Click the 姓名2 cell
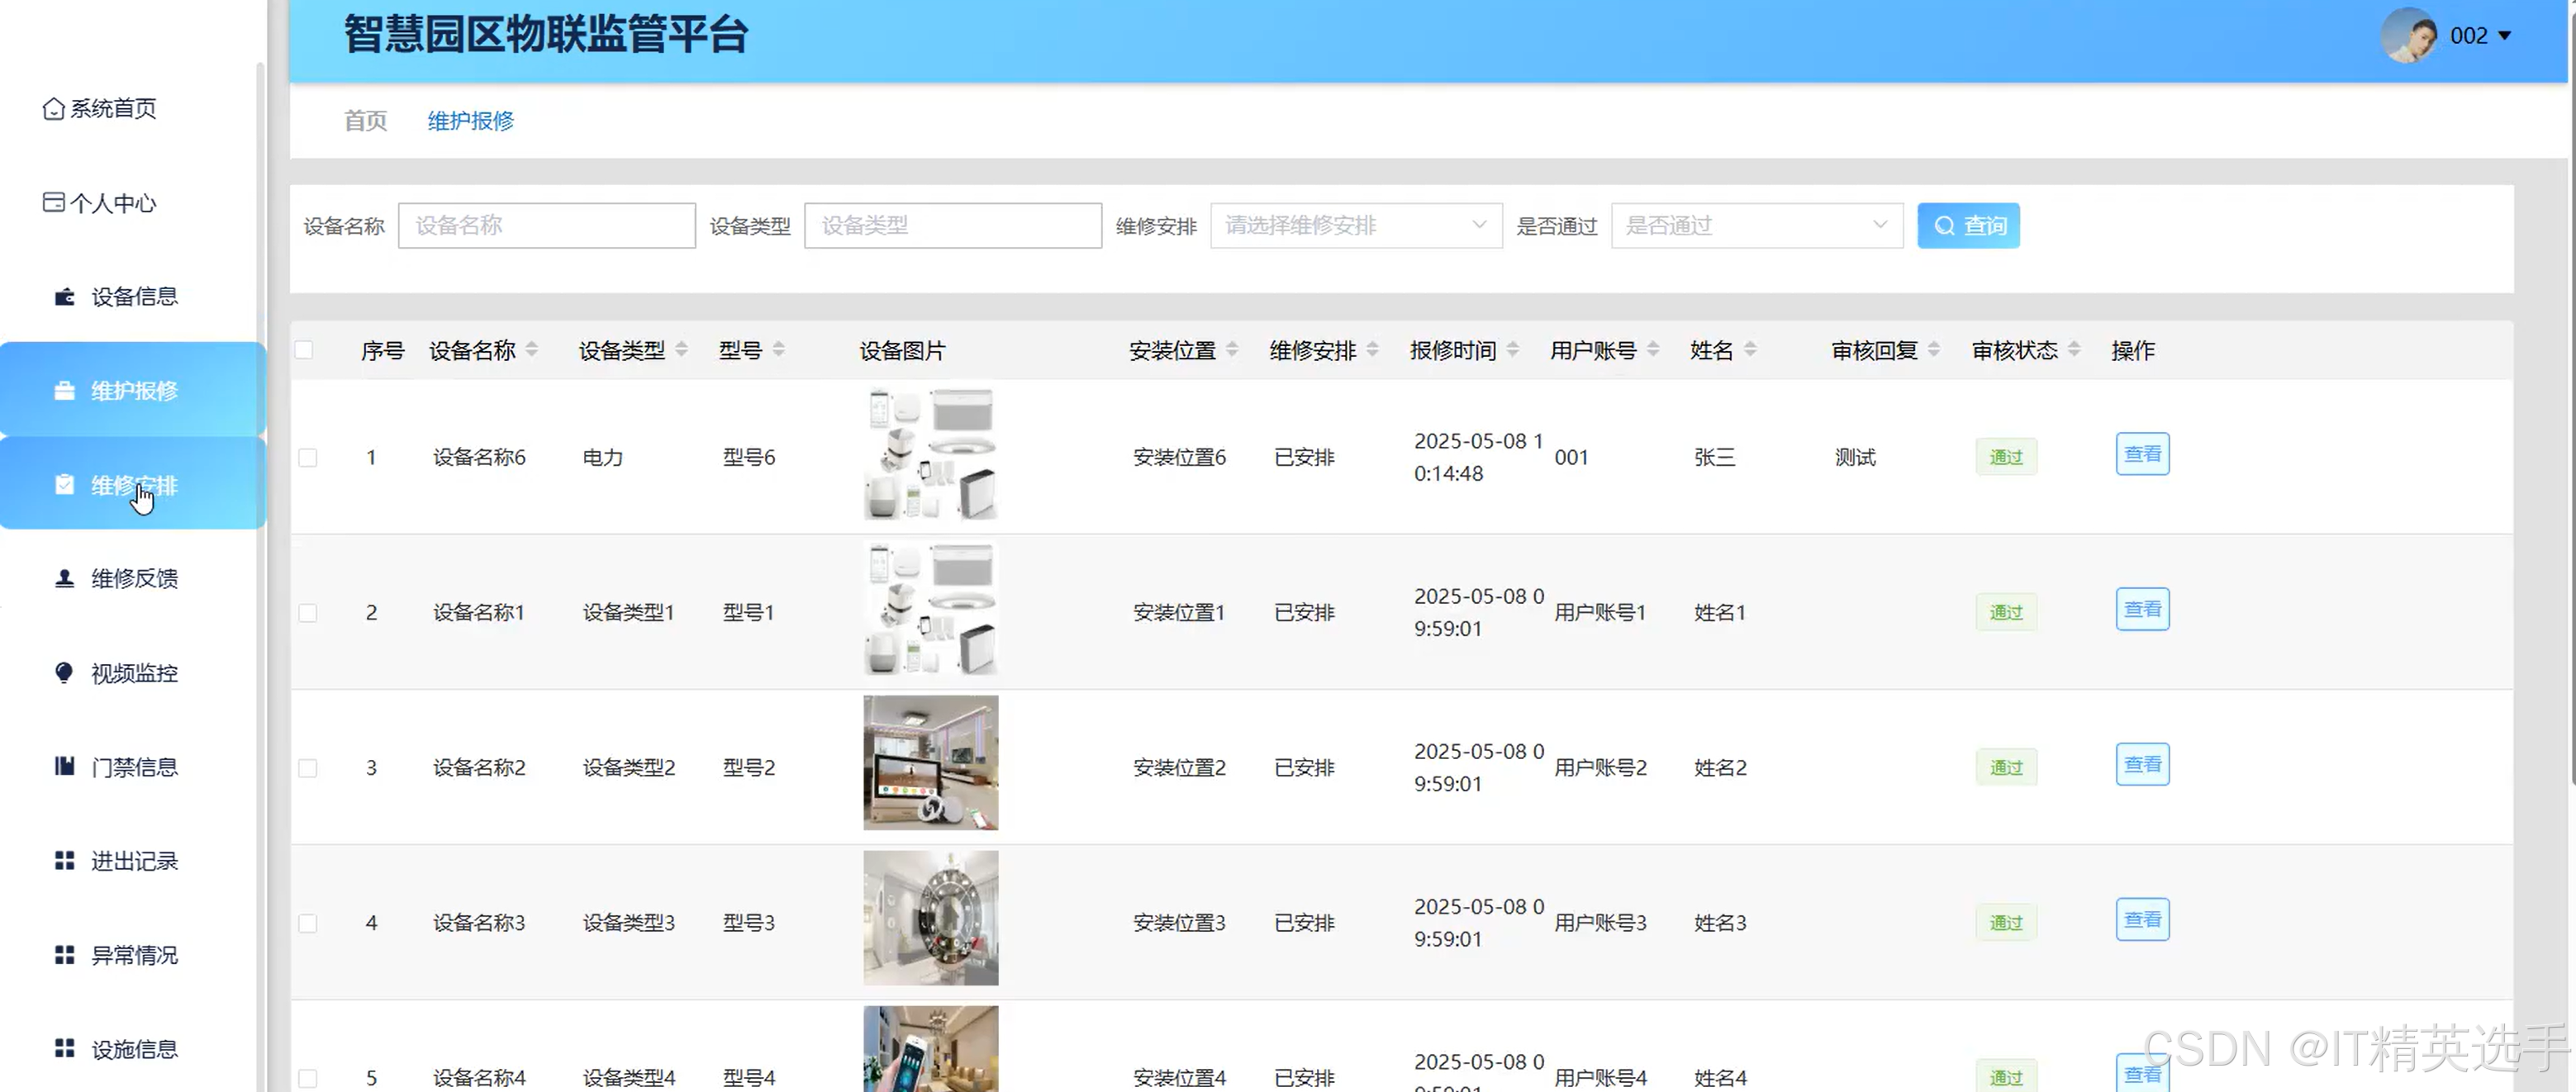 pyautogui.click(x=1720, y=768)
